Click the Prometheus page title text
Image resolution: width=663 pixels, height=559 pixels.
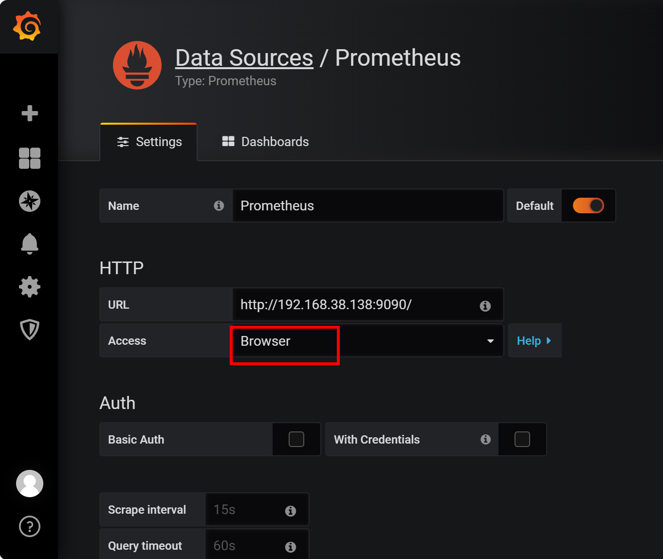click(x=398, y=58)
